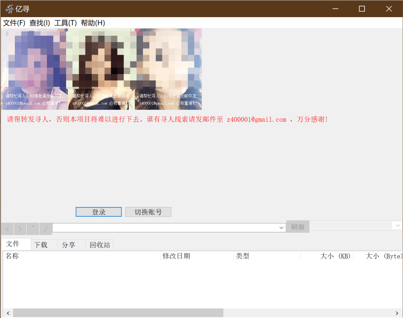Click the middle banner photo
Image resolution: width=403 pixels, height=318 pixels.
[x=101, y=69]
